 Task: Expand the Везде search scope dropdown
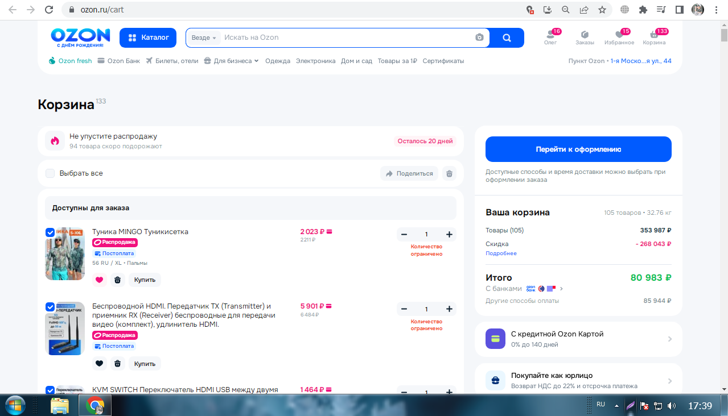tap(204, 38)
